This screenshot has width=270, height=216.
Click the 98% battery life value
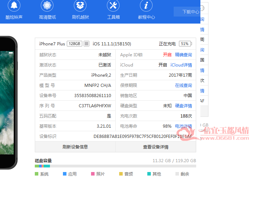(x=167, y=126)
